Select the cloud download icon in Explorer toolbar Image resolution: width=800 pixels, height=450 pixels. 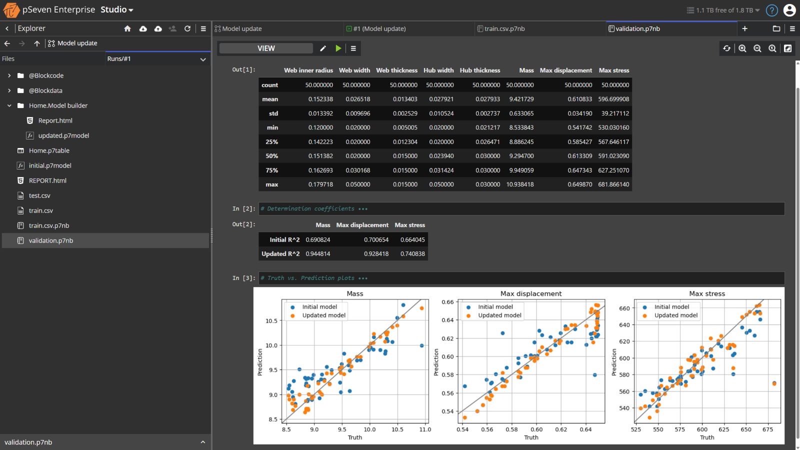point(143,28)
